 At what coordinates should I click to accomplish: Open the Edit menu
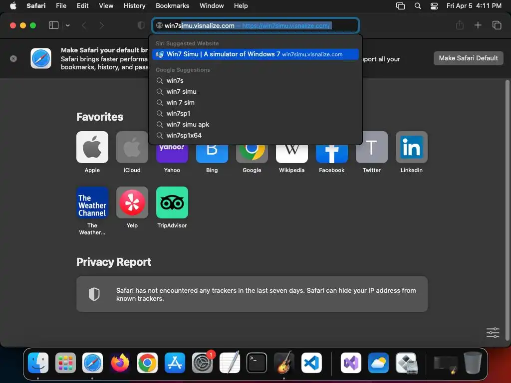[x=82, y=6]
